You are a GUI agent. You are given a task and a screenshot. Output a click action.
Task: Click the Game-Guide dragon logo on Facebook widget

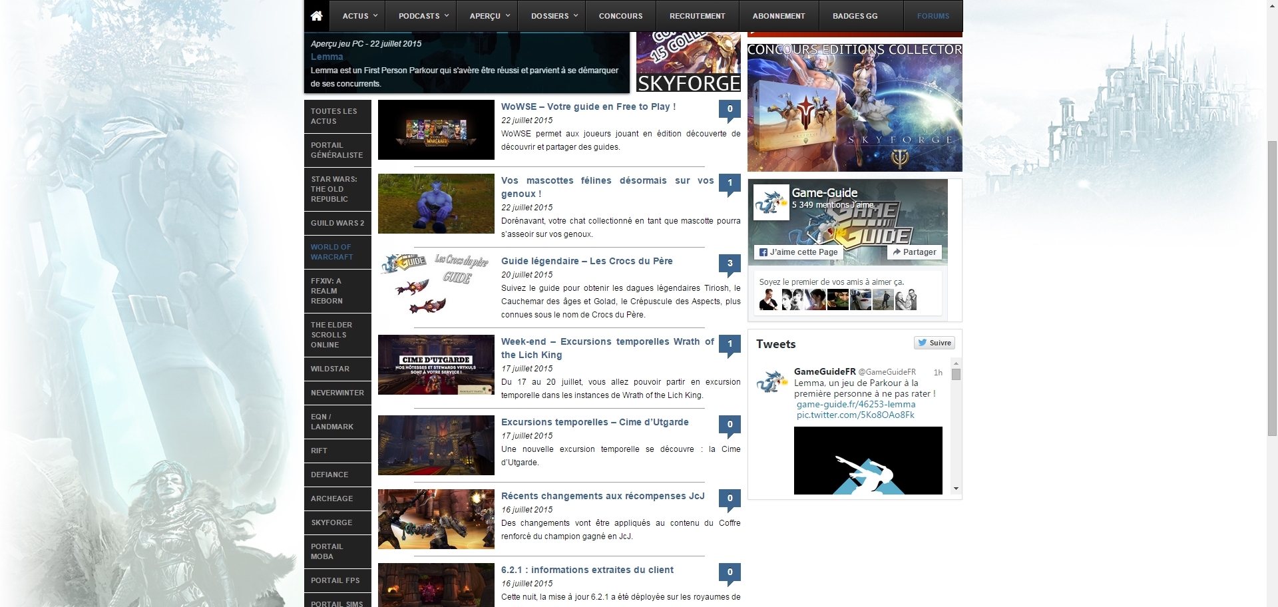771,203
